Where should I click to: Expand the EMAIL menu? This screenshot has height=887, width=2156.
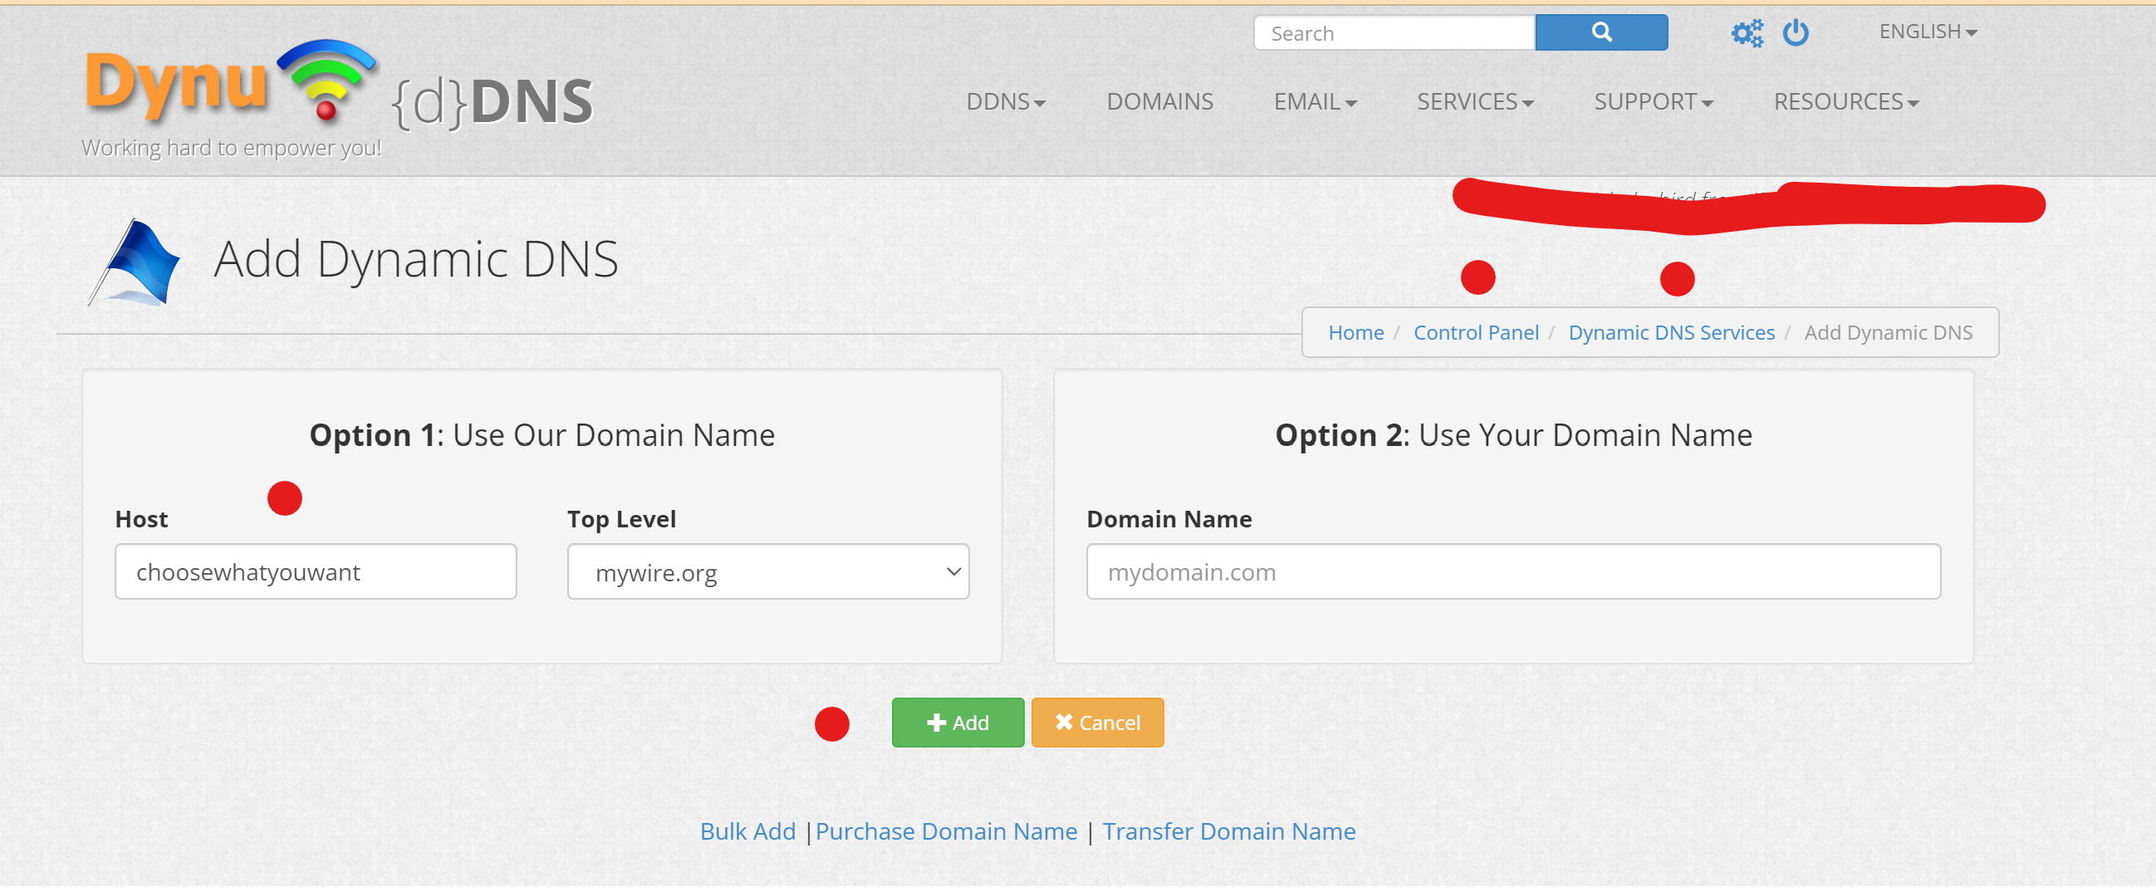point(1315,101)
